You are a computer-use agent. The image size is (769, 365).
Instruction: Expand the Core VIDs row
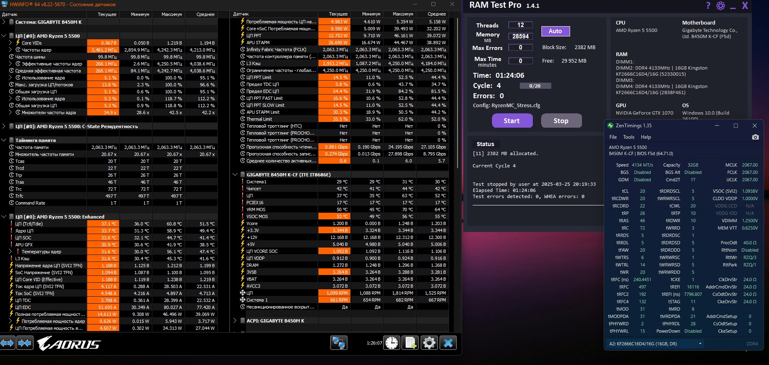[x=11, y=43]
